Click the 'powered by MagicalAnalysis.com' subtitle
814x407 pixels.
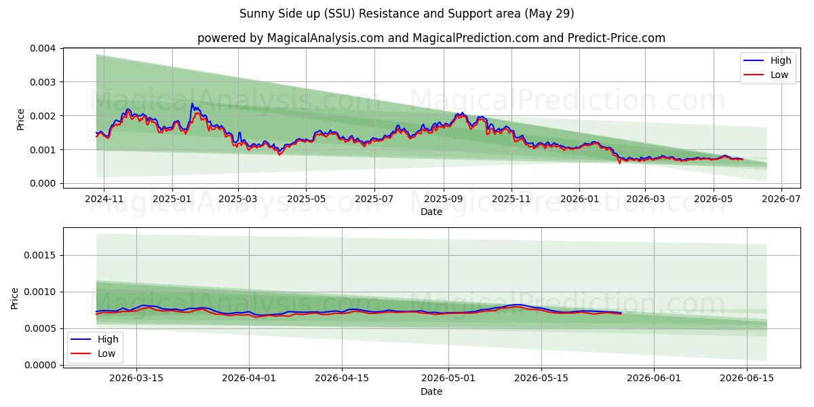pos(431,38)
